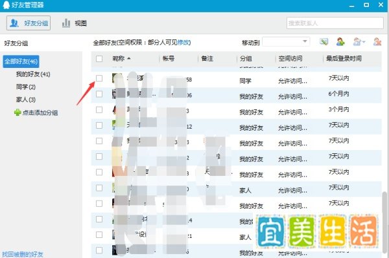The image size is (389, 258).
Task: Click avatar of friend in 同学 group row
Action: (117, 78)
